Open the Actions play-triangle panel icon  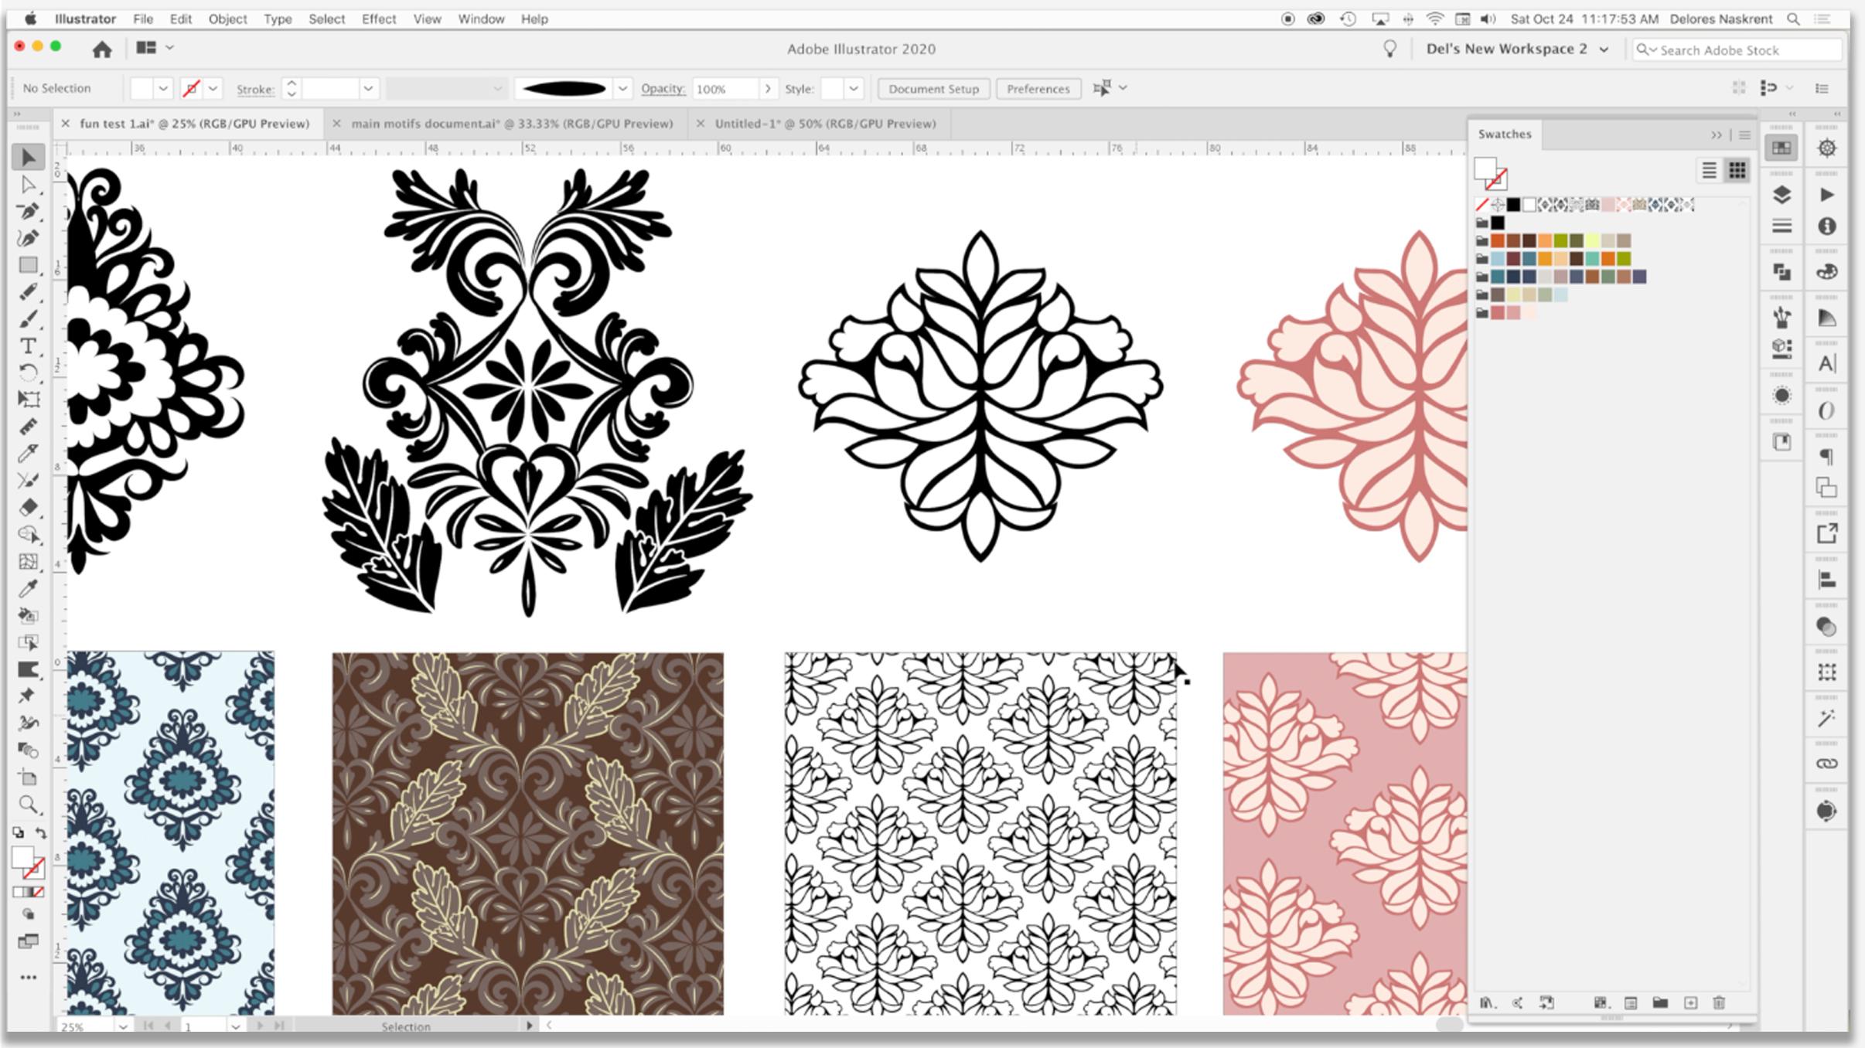click(x=1826, y=194)
